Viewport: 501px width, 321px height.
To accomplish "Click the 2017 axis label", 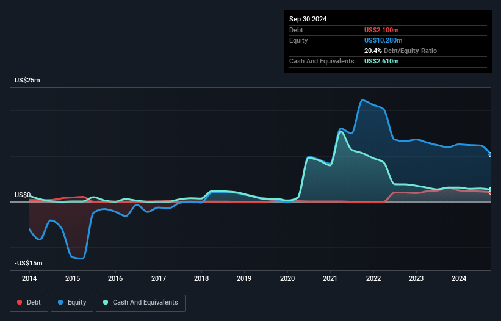I will (159, 278).
